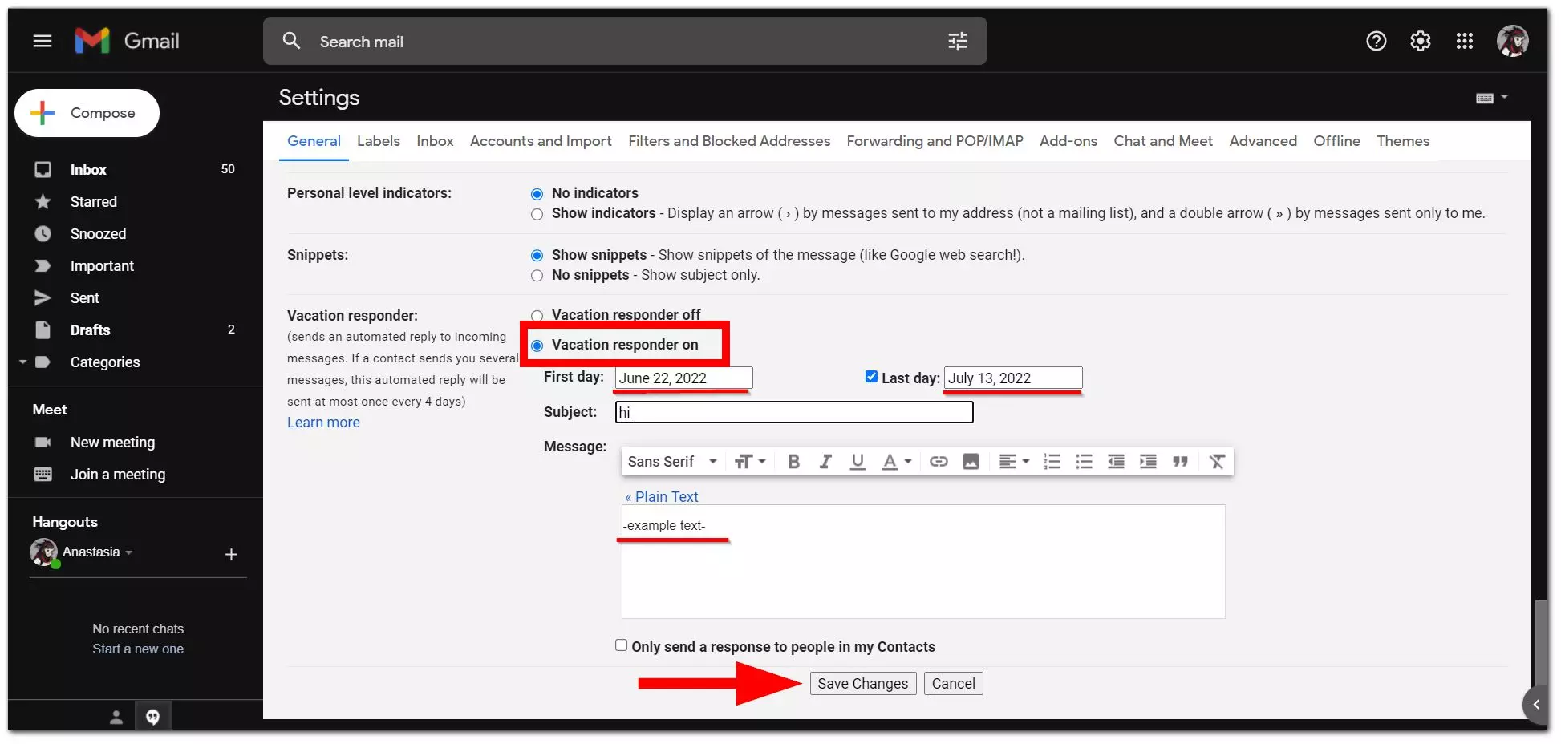Click the Last day date field
The height and width of the screenshot is (744, 1561).
coord(1013,378)
